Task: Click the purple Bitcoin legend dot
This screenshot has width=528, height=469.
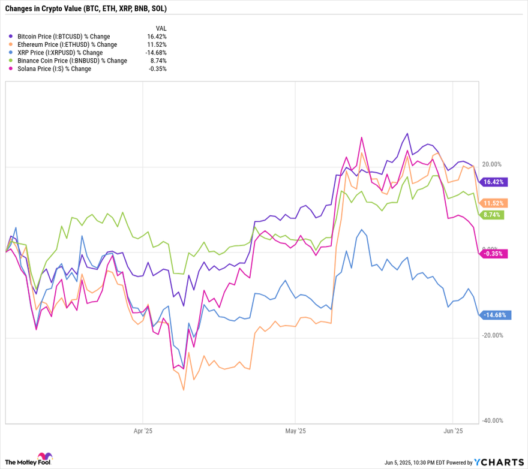Action: coord(11,37)
